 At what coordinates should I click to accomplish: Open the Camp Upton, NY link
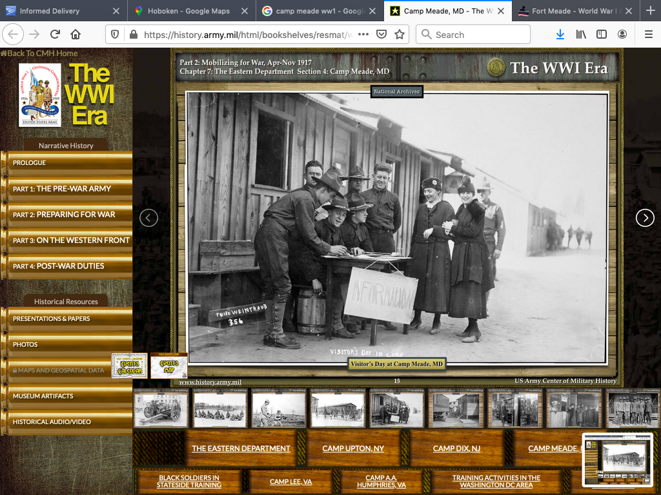[x=353, y=449]
